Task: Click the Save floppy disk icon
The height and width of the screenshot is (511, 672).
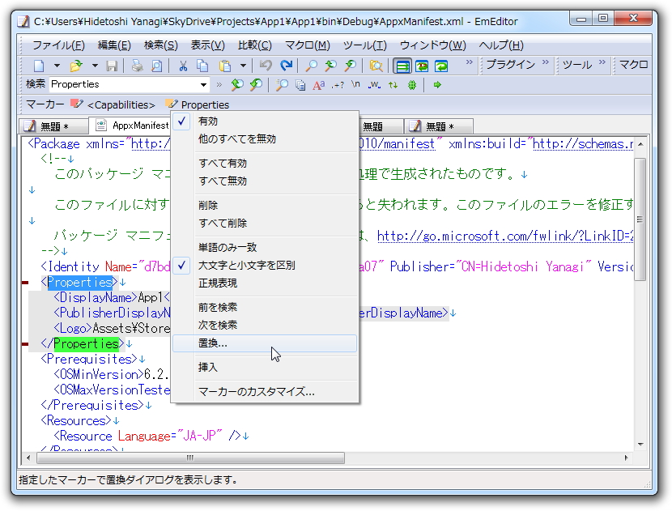Action: point(112,66)
